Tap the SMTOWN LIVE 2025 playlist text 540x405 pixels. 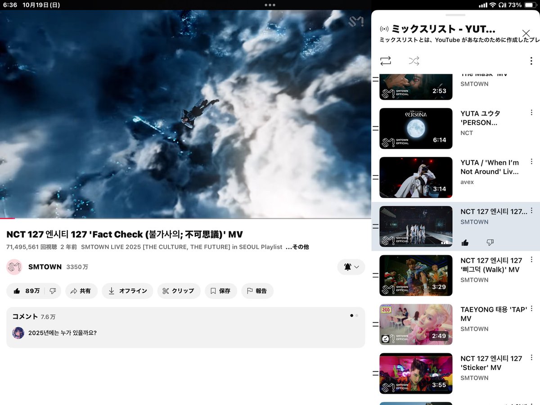click(181, 247)
